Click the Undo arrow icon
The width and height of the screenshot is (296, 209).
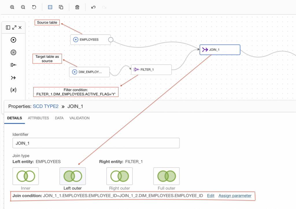click(x=93, y=7)
